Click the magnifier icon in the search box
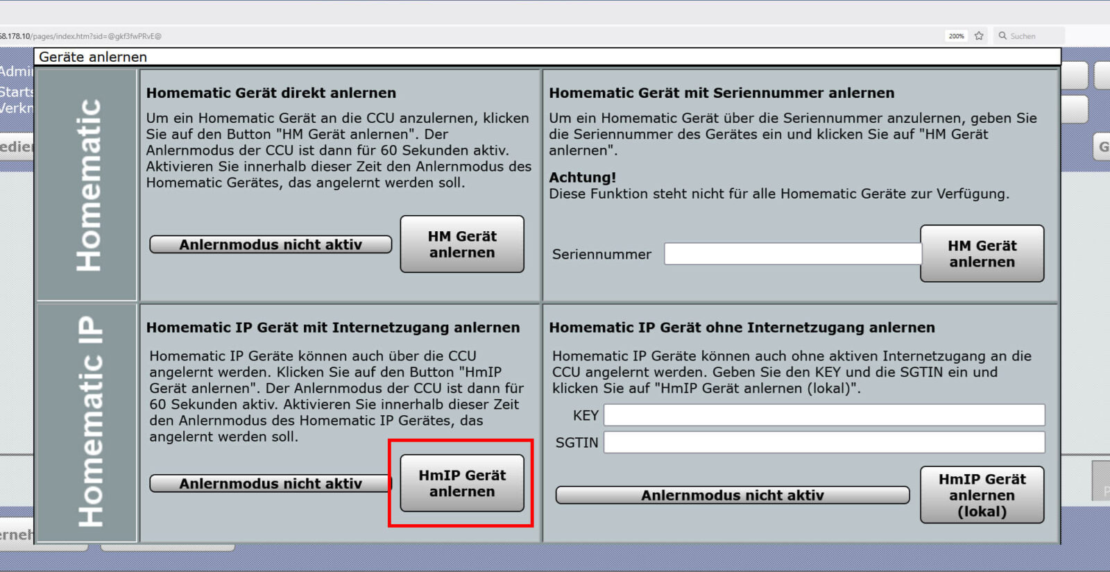 1002,36
